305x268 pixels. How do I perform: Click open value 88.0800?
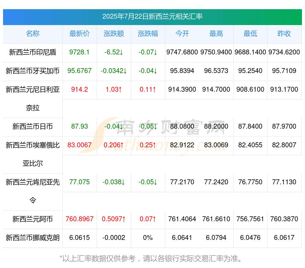(182, 126)
